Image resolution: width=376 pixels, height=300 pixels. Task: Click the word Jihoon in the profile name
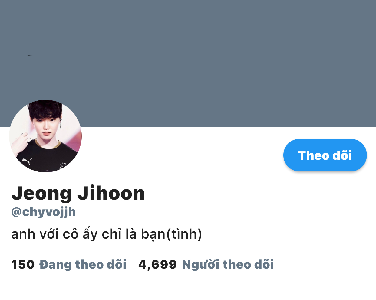coord(111,193)
